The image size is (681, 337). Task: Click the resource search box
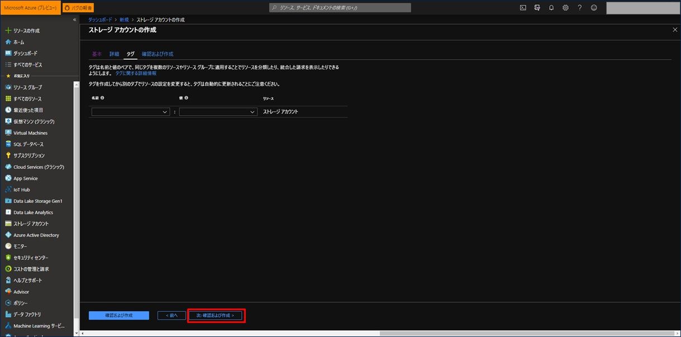click(x=340, y=8)
